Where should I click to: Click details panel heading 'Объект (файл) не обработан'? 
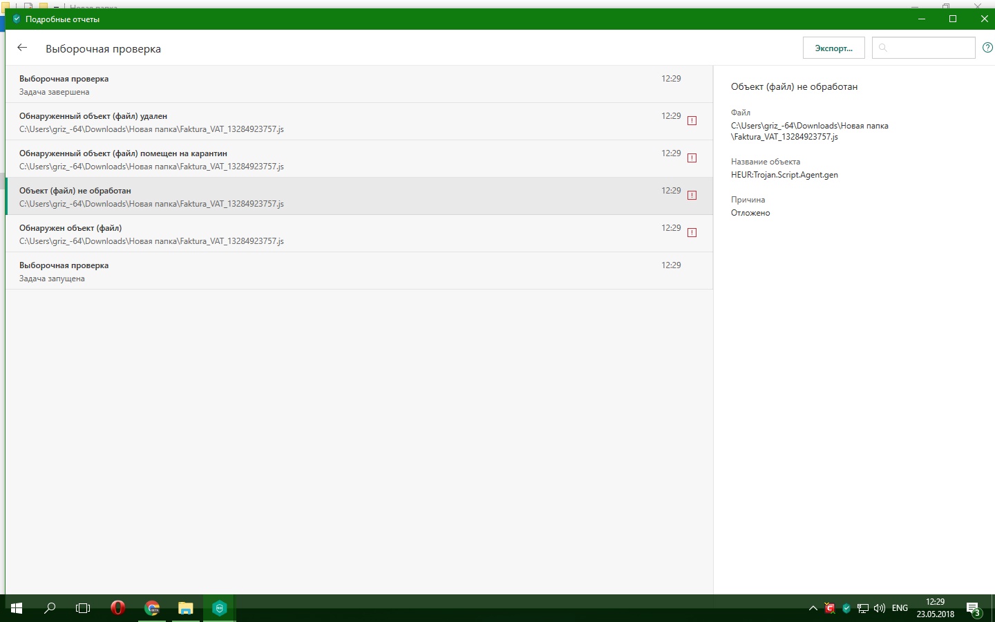[794, 87]
